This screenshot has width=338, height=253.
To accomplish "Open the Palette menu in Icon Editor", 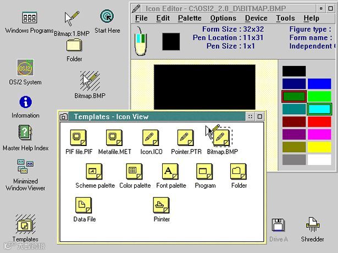I will [x=190, y=18].
